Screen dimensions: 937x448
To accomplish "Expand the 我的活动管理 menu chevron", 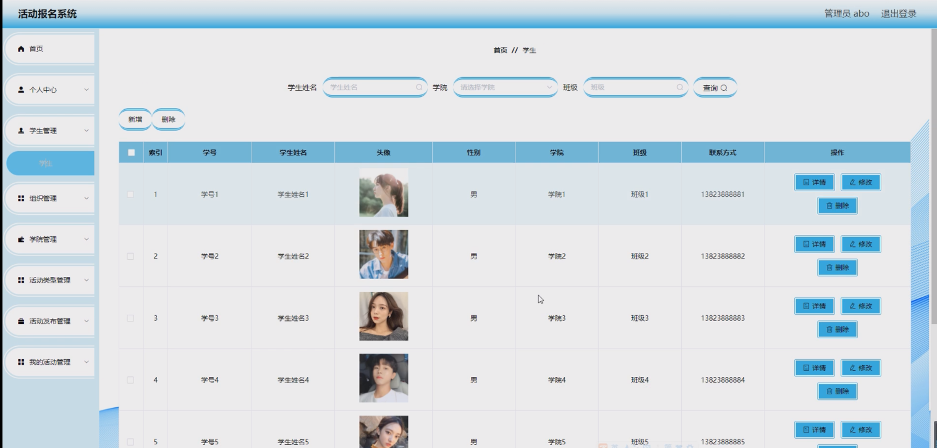I will 87,362.
